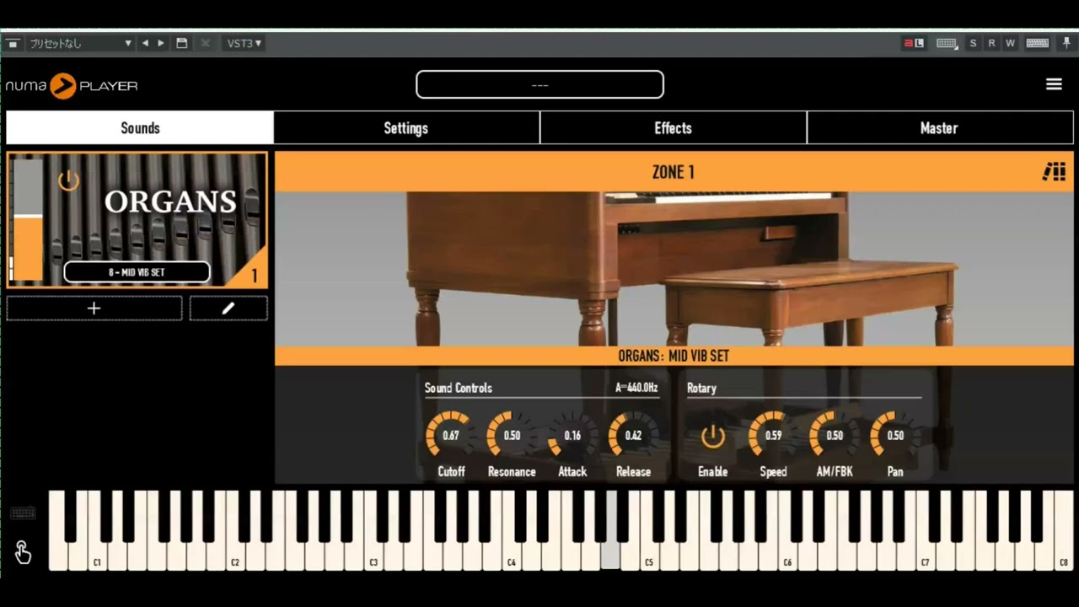This screenshot has height=607, width=1079.
Task: Open the preset dropdown in host toolbar
Action: tap(80, 43)
